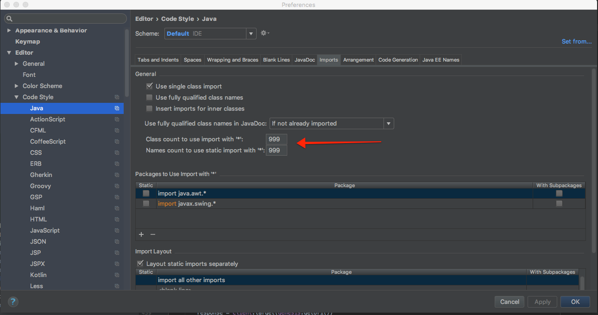Click the scheme settings icon beside JSP
The width and height of the screenshot is (598, 315).
click(117, 253)
